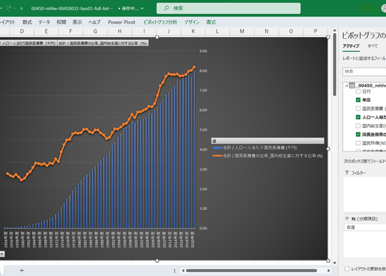
Task: Click the top-center chart sizing handle
Action: (x=157, y=37)
